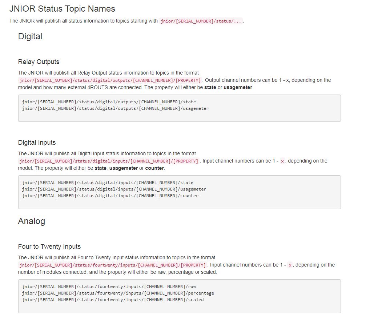
Task: Click the red outputs topic format inline code
Action: click(110, 80)
